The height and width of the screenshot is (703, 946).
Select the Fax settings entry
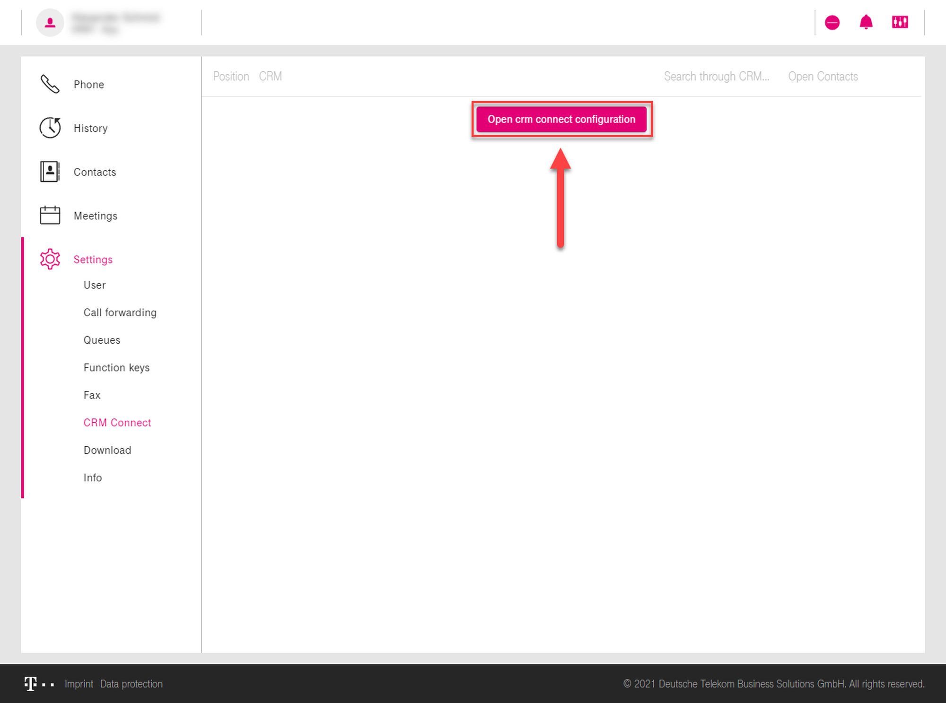[x=92, y=395]
